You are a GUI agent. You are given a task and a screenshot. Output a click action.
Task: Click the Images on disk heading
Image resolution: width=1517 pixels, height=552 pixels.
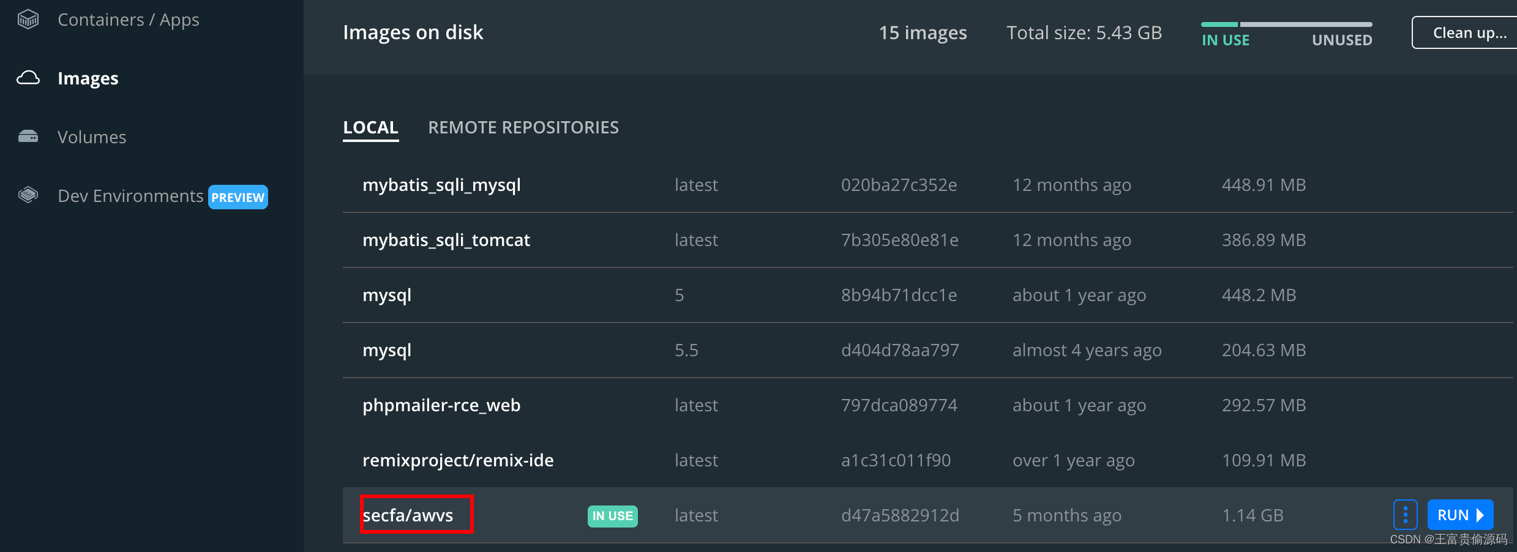point(413,32)
